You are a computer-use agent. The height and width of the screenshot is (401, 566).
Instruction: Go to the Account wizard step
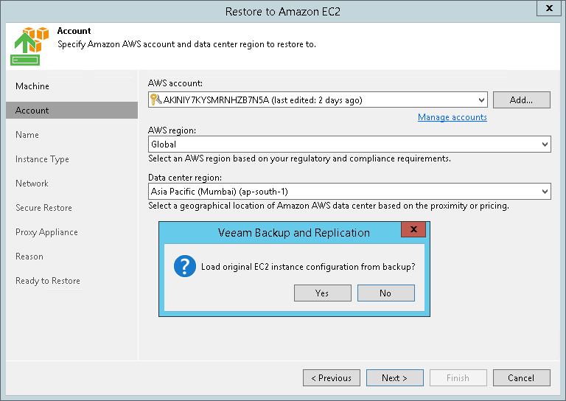click(32, 111)
